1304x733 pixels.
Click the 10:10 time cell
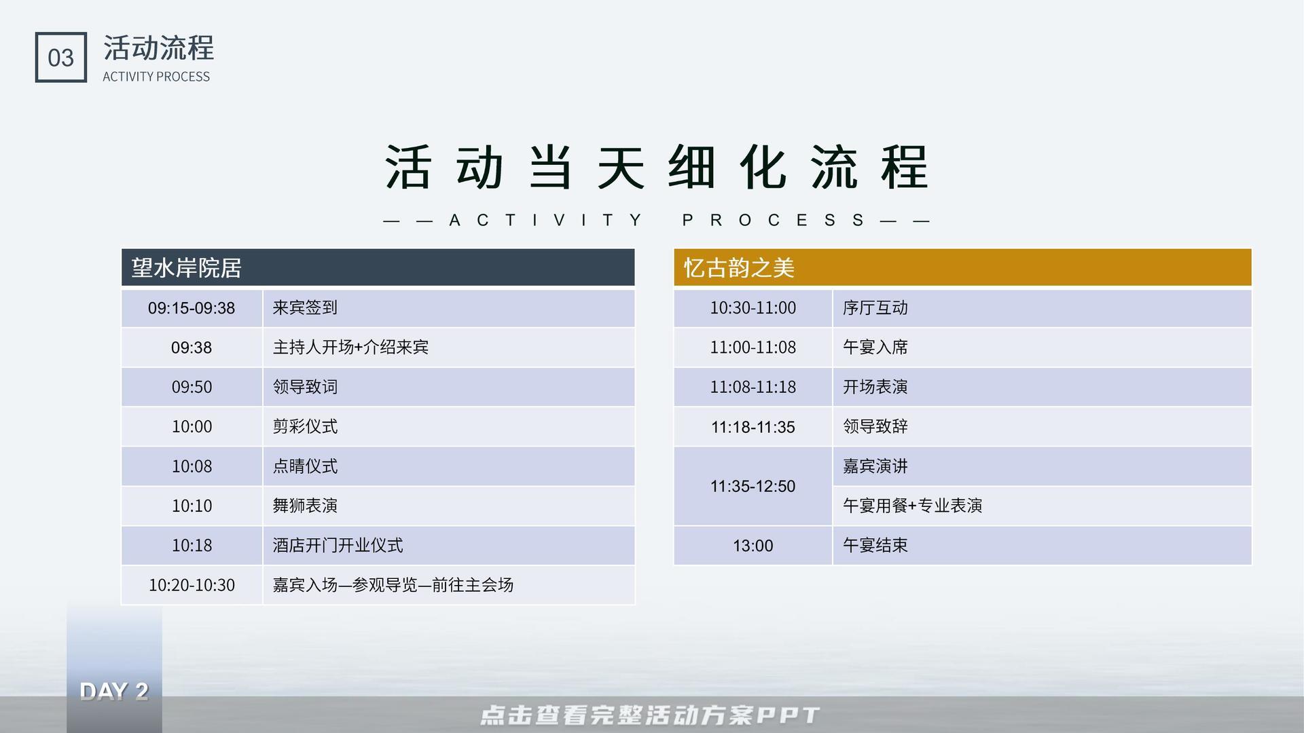192,506
